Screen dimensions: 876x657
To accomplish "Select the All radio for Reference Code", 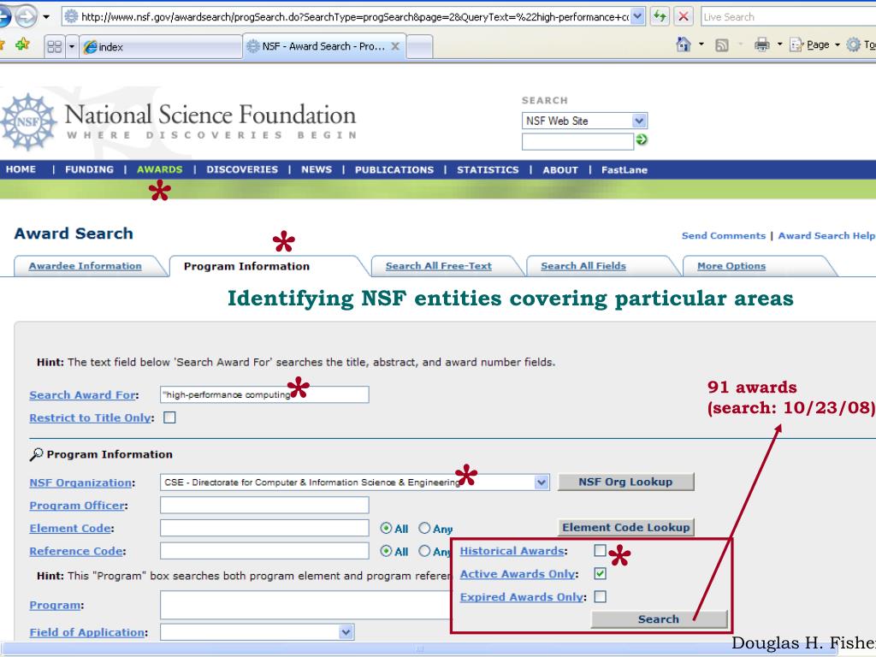I will 386,551.
